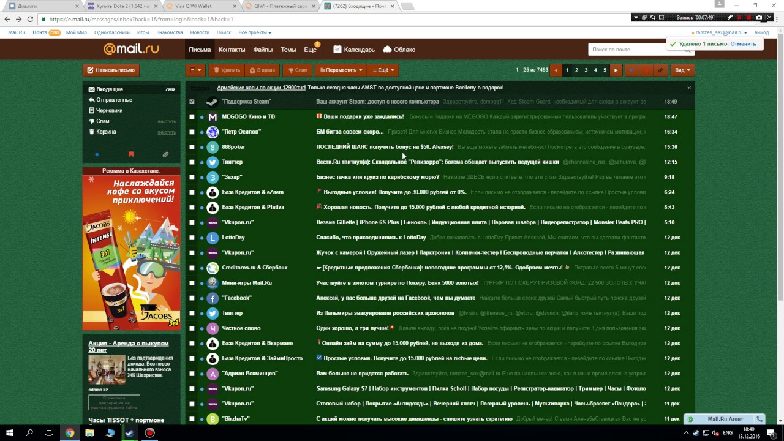Open the account menu ramzes_sex@mail.ru
The image size is (784, 441).
point(720,32)
